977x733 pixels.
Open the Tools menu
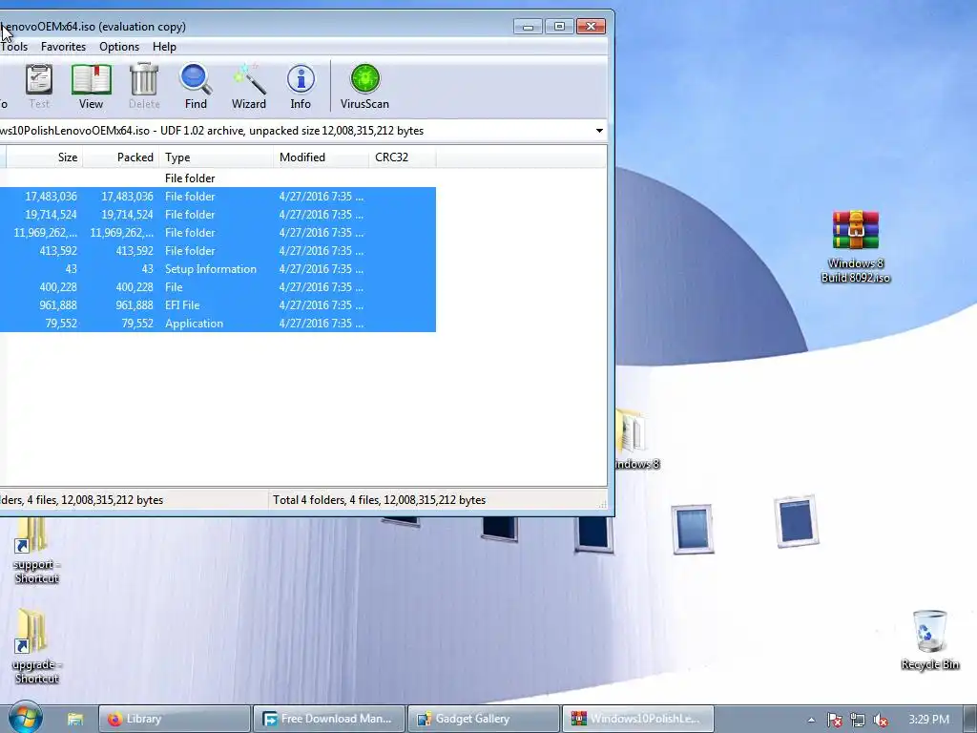(13, 47)
